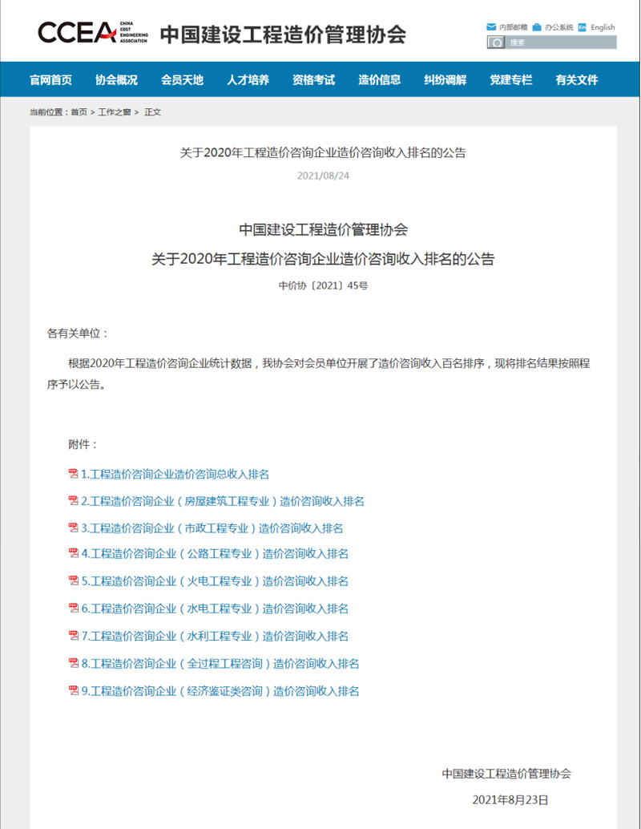Screen dimensions: 641x829
Task: Open the internal mailbox envelope icon
Action: pos(491,27)
